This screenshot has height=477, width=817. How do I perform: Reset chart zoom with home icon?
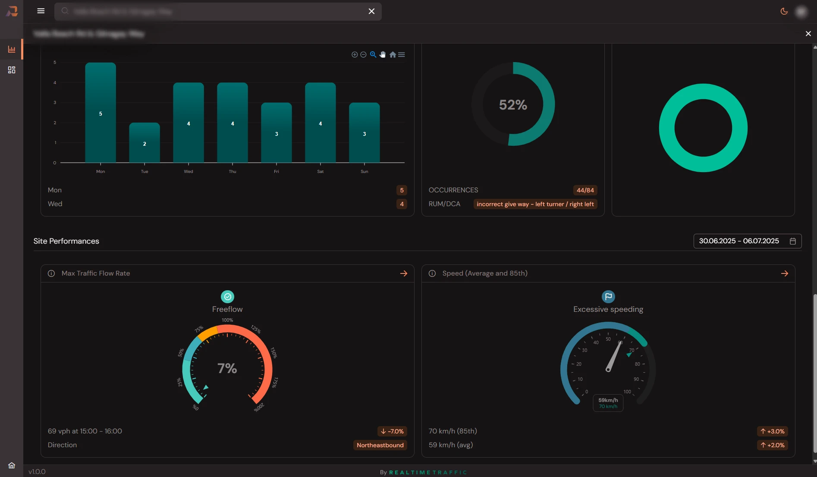point(393,55)
